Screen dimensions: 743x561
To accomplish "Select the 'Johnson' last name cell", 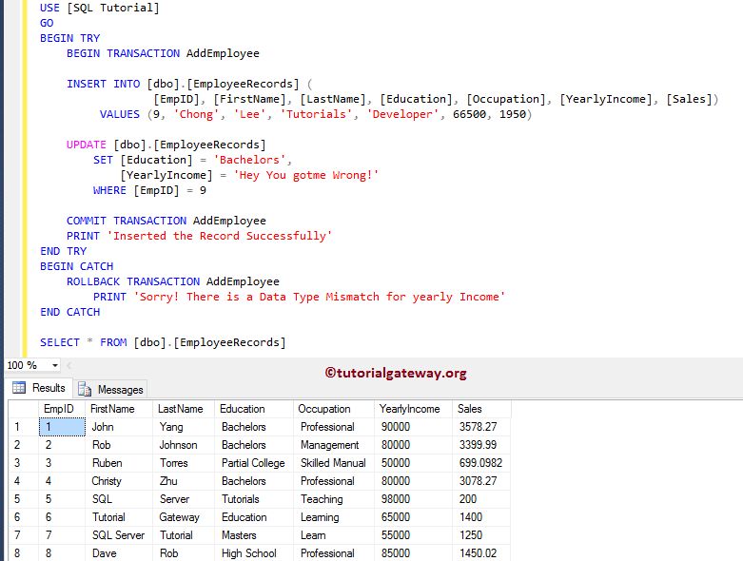I will pyautogui.click(x=184, y=445).
